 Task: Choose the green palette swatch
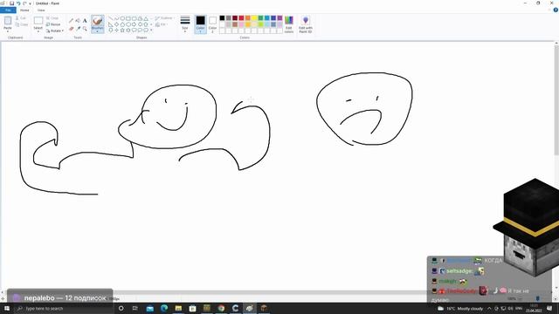click(x=260, y=17)
